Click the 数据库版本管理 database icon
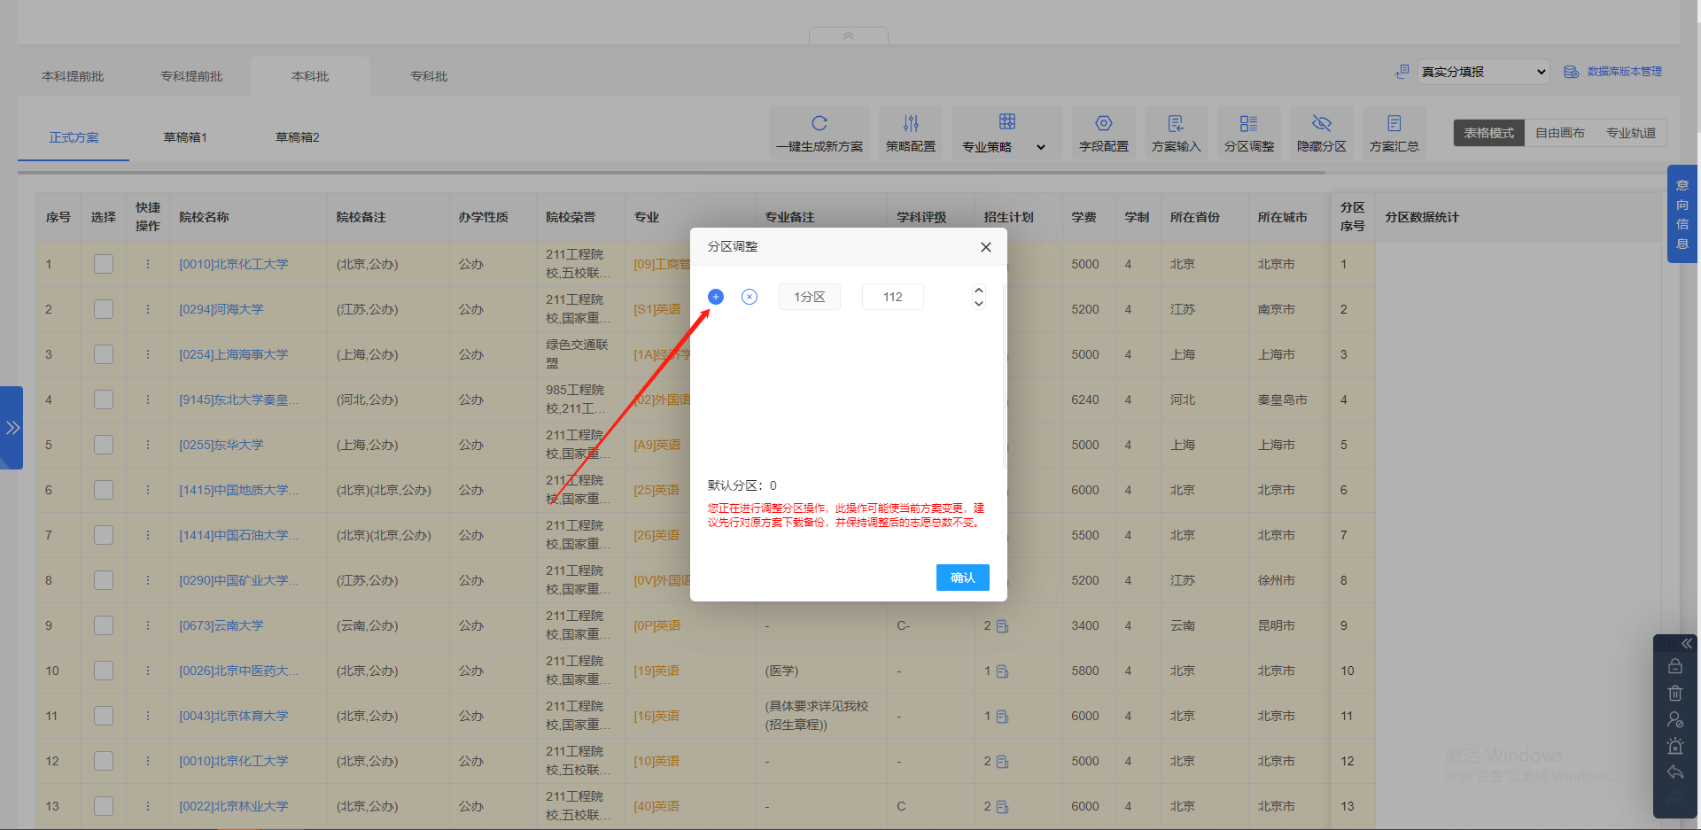Screen dimensions: 1701x830 point(1572,72)
